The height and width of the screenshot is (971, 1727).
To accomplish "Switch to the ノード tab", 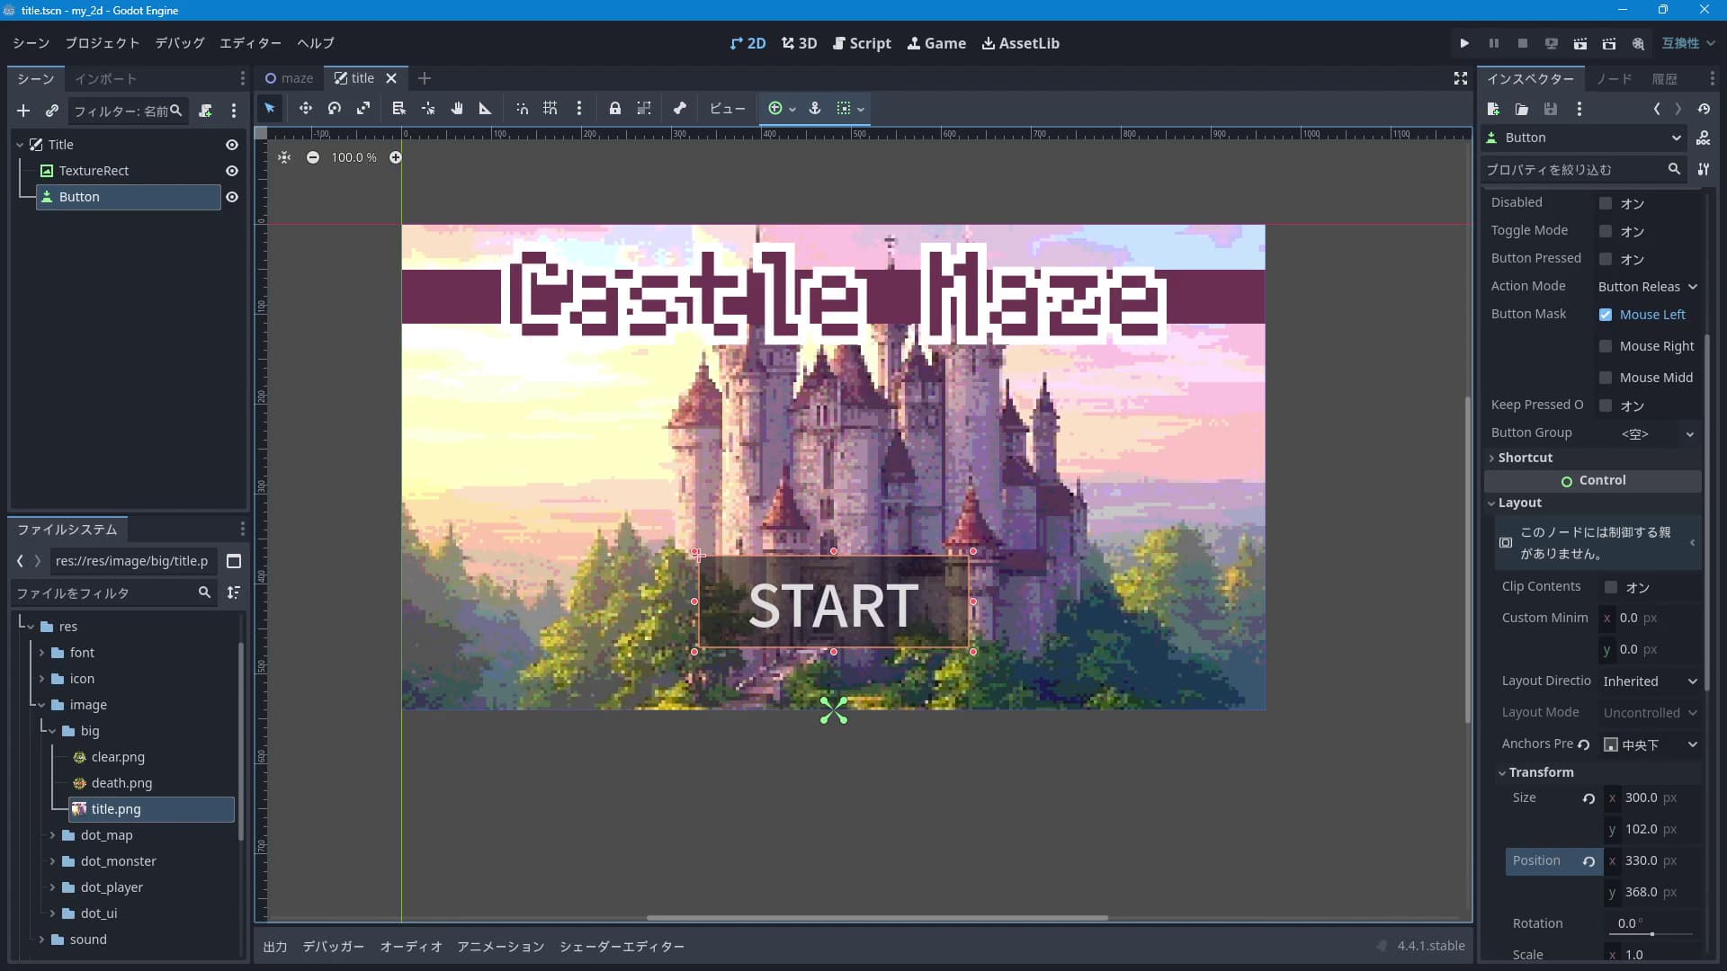I will pyautogui.click(x=1614, y=79).
